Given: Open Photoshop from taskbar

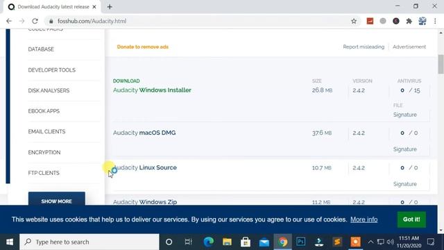Looking at the screenshot, I should click(300, 242).
